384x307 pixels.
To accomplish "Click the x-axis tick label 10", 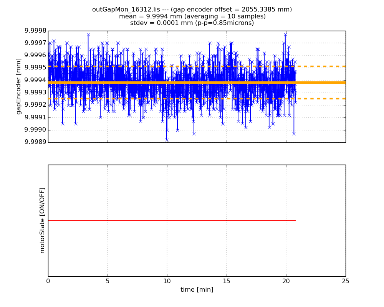I will pyautogui.click(x=167, y=281).
